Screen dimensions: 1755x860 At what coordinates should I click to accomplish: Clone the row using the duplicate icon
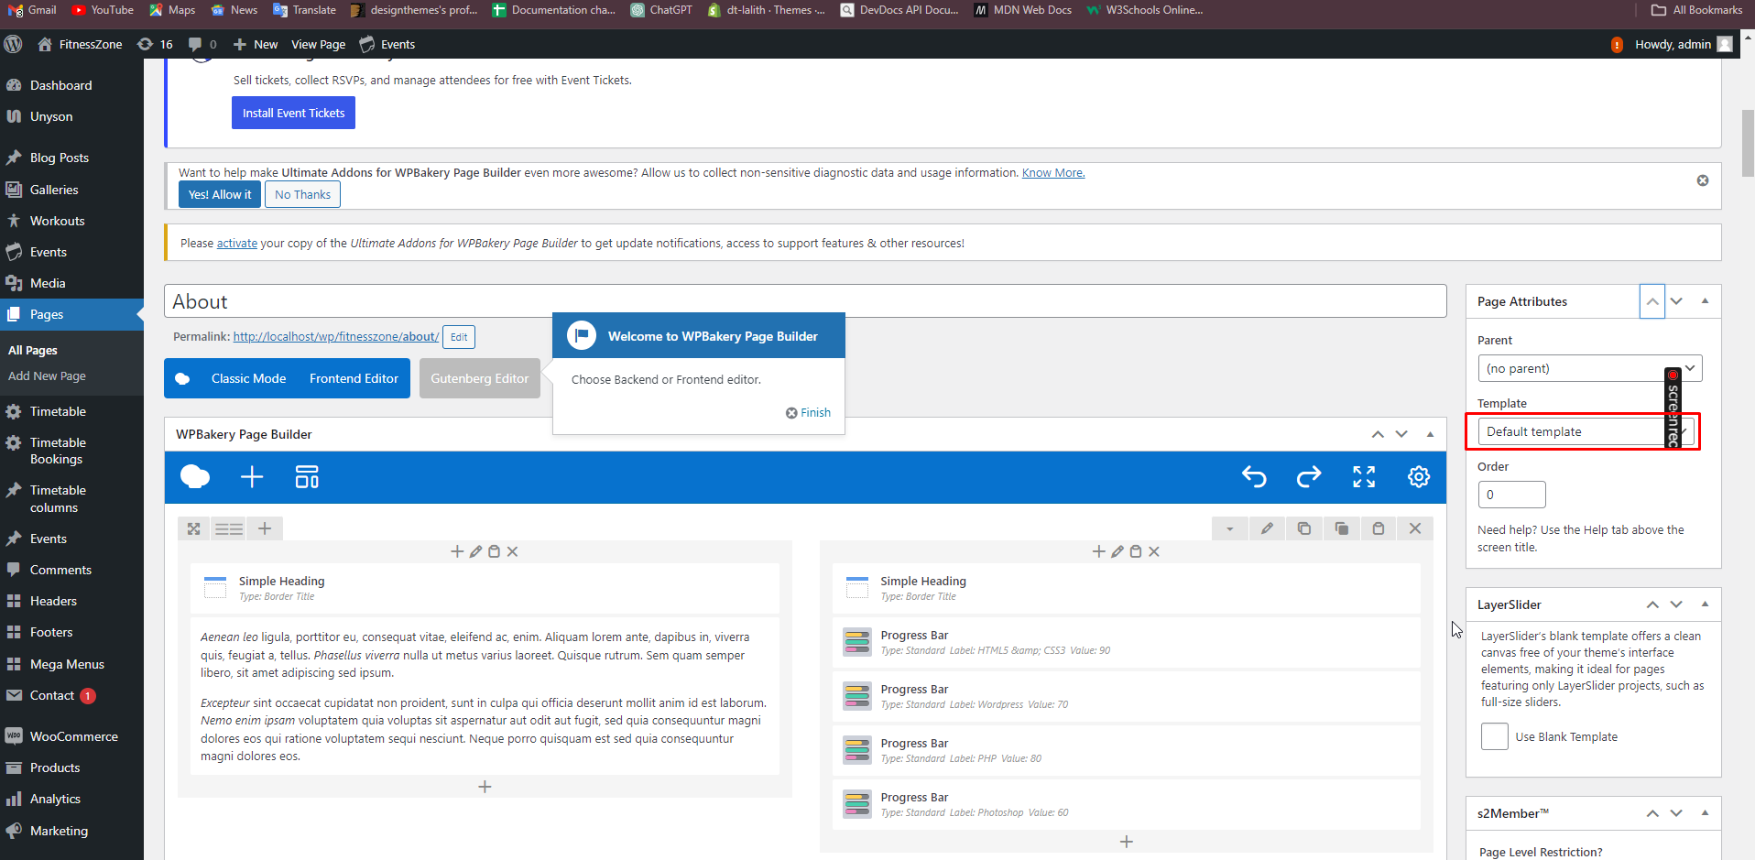pos(1304,528)
